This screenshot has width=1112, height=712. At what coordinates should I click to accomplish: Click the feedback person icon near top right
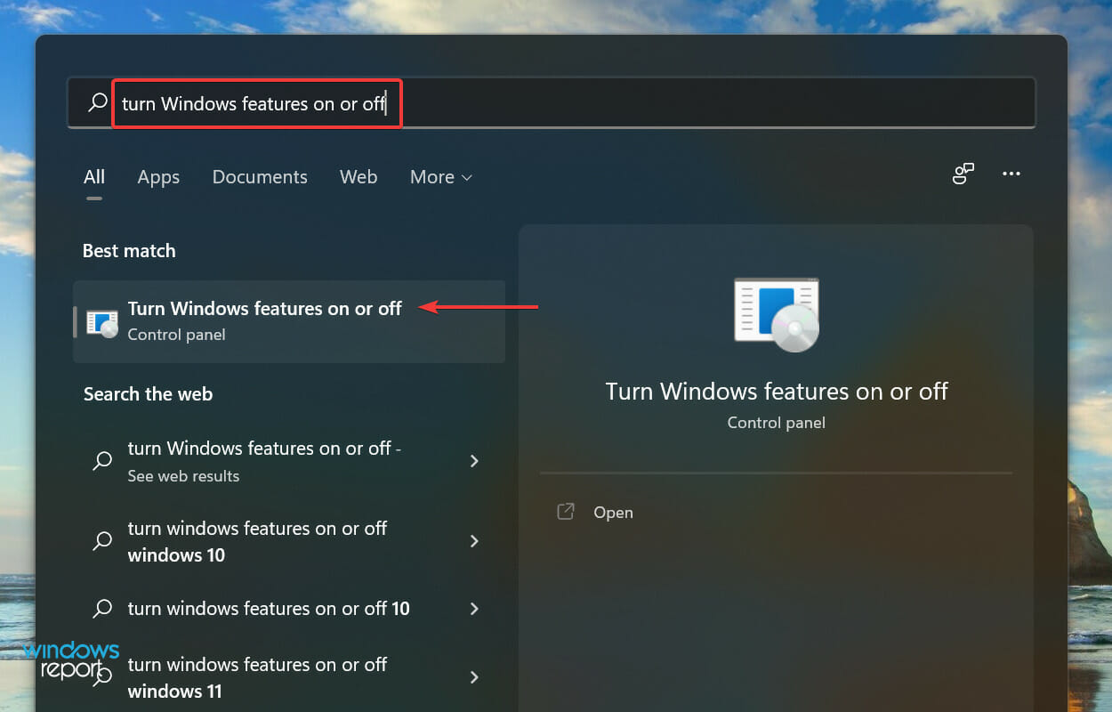click(x=963, y=174)
